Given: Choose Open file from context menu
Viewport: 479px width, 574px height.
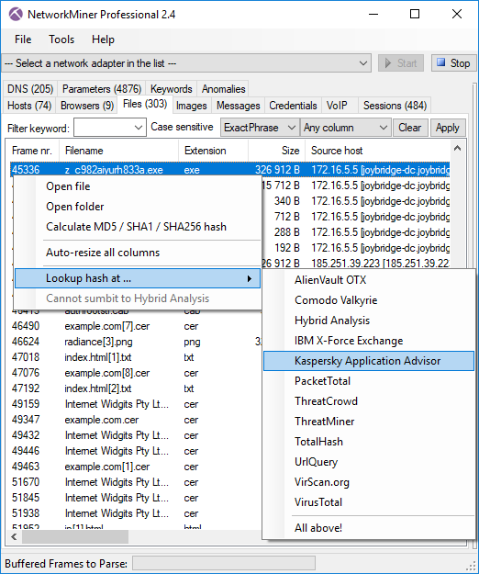Looking at the screenshot, I should (x=138, y=186).
